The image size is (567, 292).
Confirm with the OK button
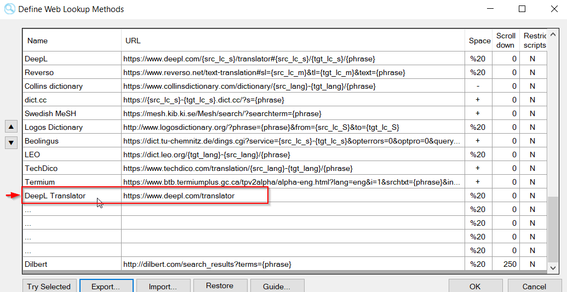pyautogui.click(x=476, y=287)
